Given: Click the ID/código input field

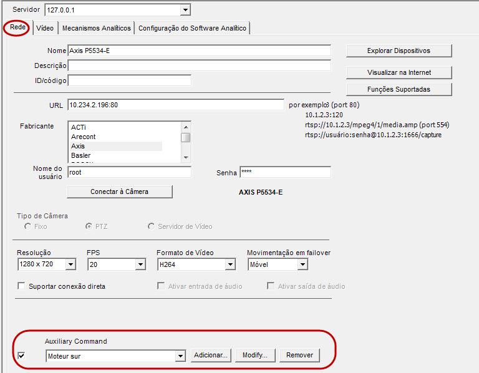Looking at the screenshot, I should coord(130,80).
